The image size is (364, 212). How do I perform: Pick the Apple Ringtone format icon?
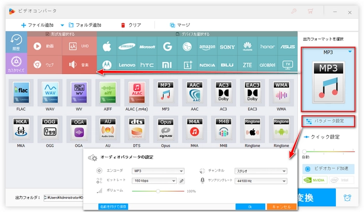[252, 129]
